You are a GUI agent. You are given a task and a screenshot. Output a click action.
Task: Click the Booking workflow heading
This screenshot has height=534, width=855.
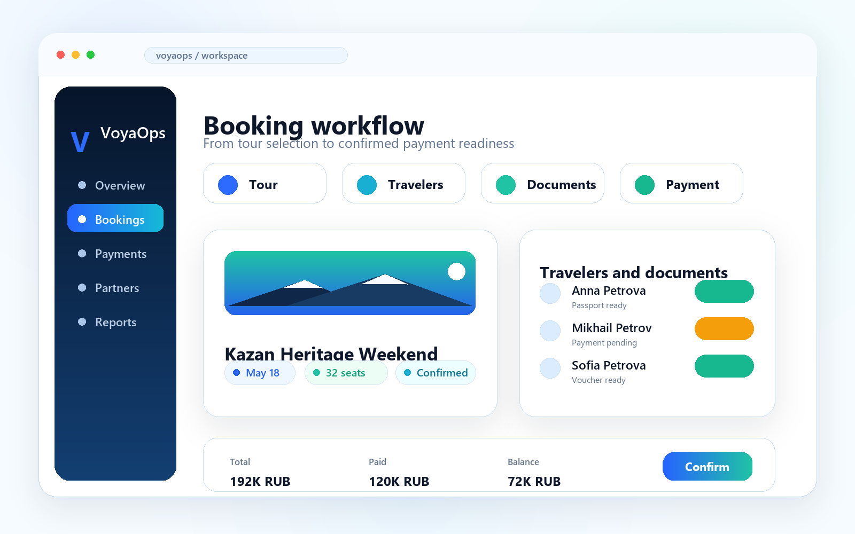point(314,126)
